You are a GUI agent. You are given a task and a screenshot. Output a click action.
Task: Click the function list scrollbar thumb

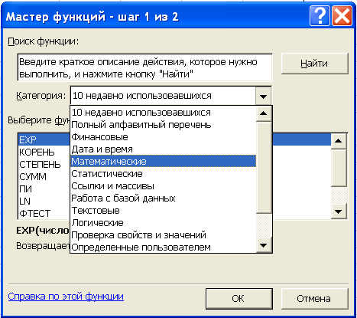click(x=339, y=168)
